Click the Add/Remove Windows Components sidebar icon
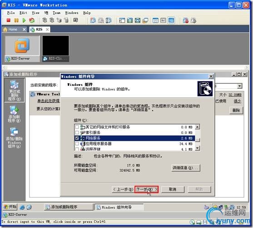253x228 pixels. [15, 138]
